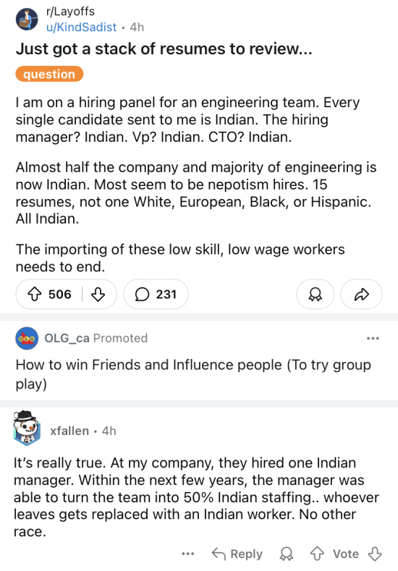Upvote xfallen's comment
398x571 pixels.
coord(317,554)
